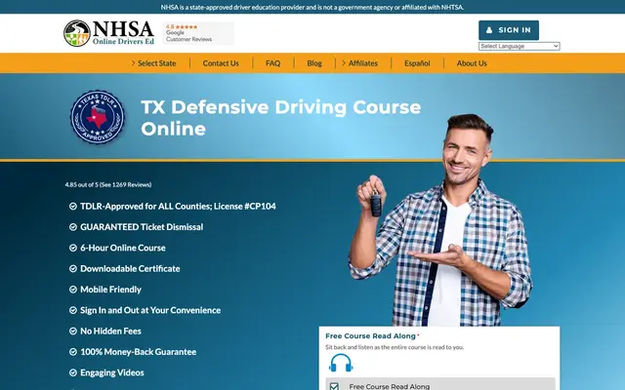Open the See 1269 Reviews link
This screenshot has width=625, height=390.
(126, 184)
